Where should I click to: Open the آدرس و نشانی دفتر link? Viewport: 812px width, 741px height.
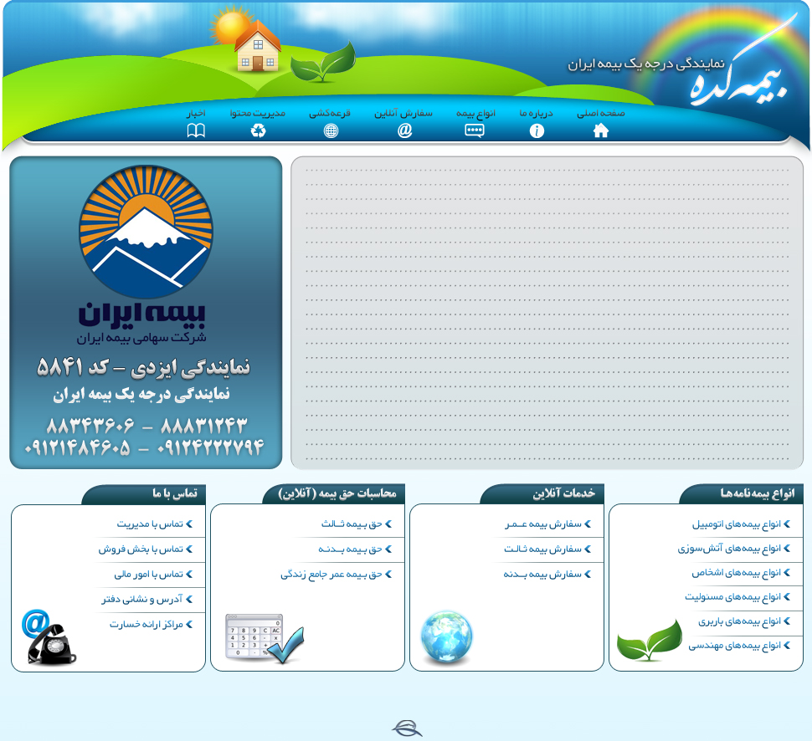(142, 599)
